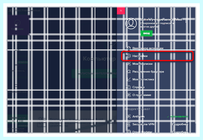Click the Благодарим за использование Avast banner text
Image resolution: width=203 pixels, height=140 pixels.
click(77, 119)
